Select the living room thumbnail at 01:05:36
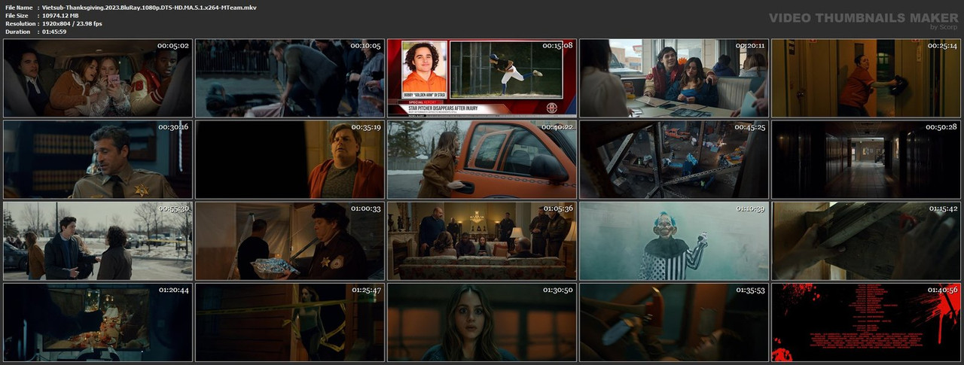 (482, 241)
